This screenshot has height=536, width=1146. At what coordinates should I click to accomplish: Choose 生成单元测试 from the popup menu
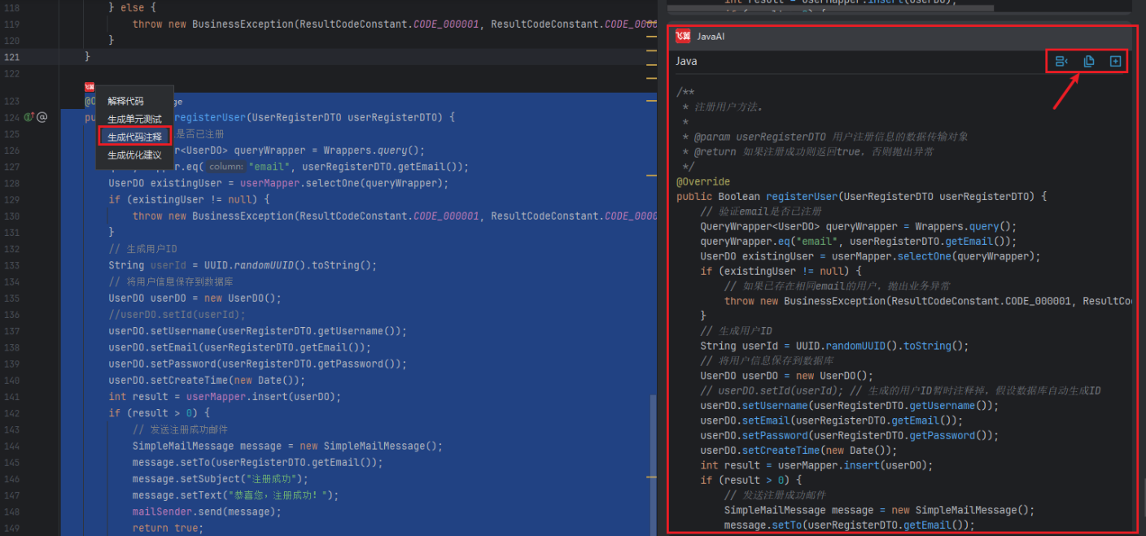(x=134, y=119)
